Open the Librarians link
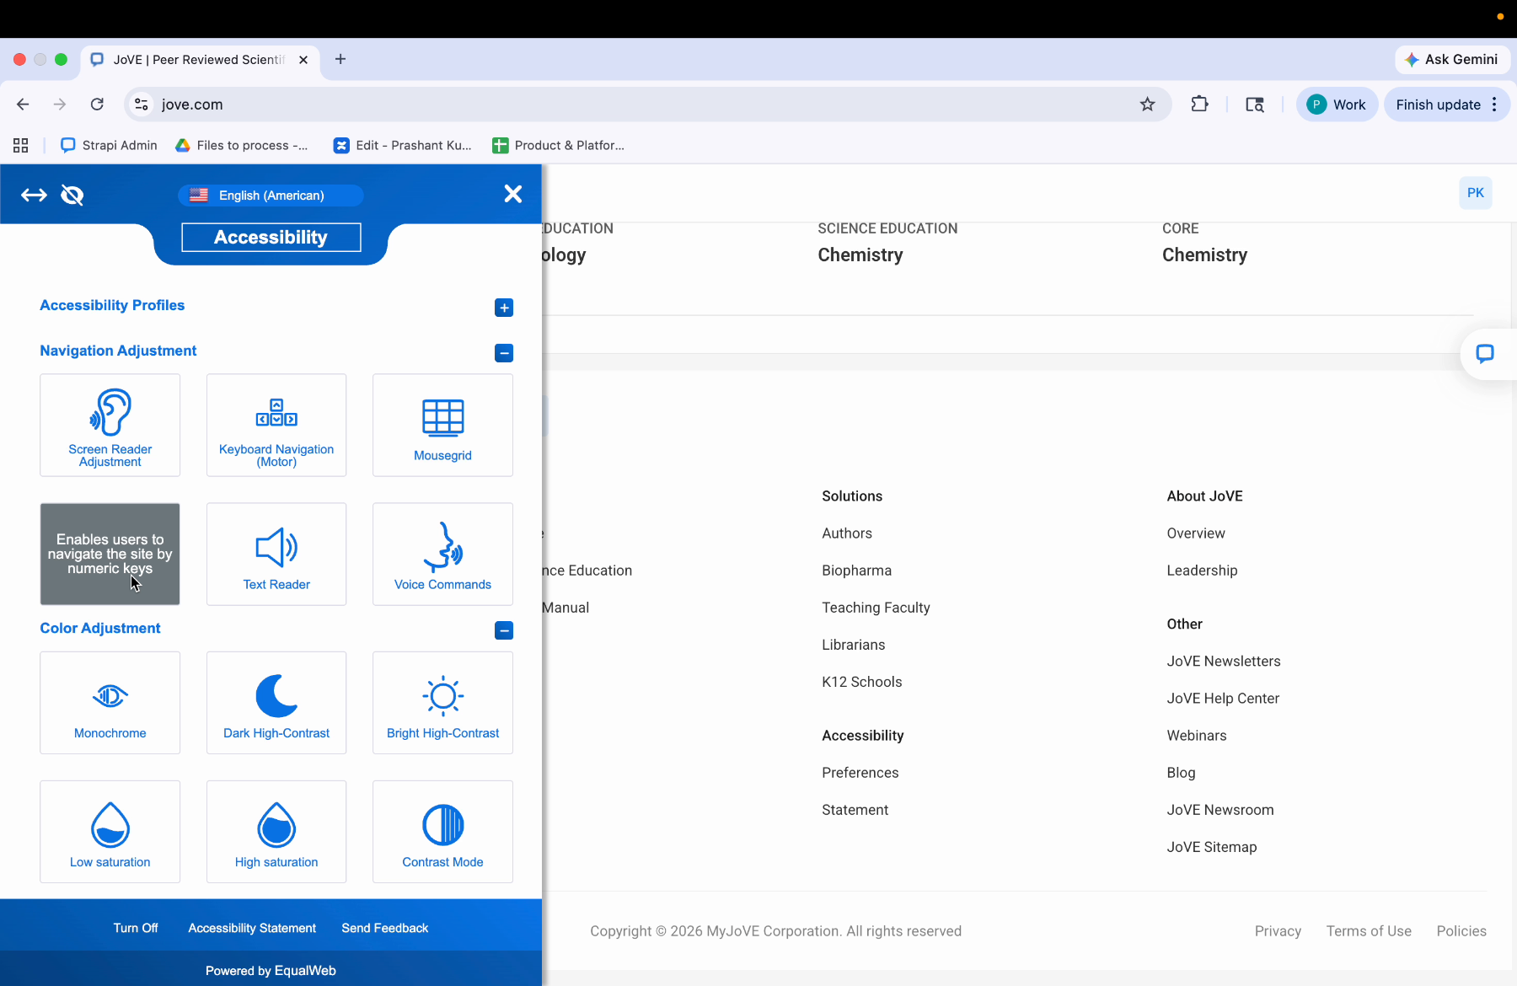The image size is (1517, 986). [854, 645]
